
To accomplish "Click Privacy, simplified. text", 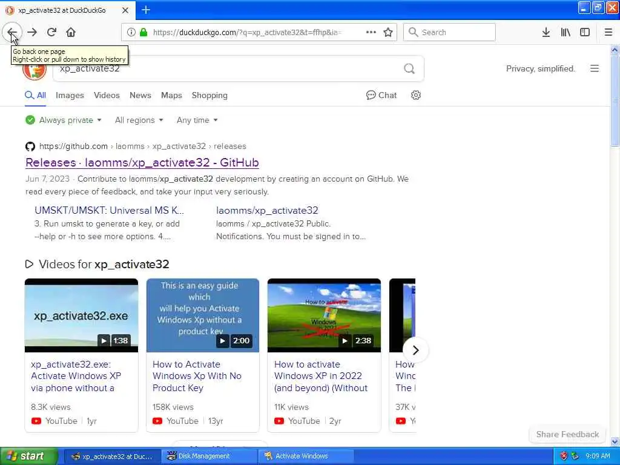I will click(x=540, y=69).
